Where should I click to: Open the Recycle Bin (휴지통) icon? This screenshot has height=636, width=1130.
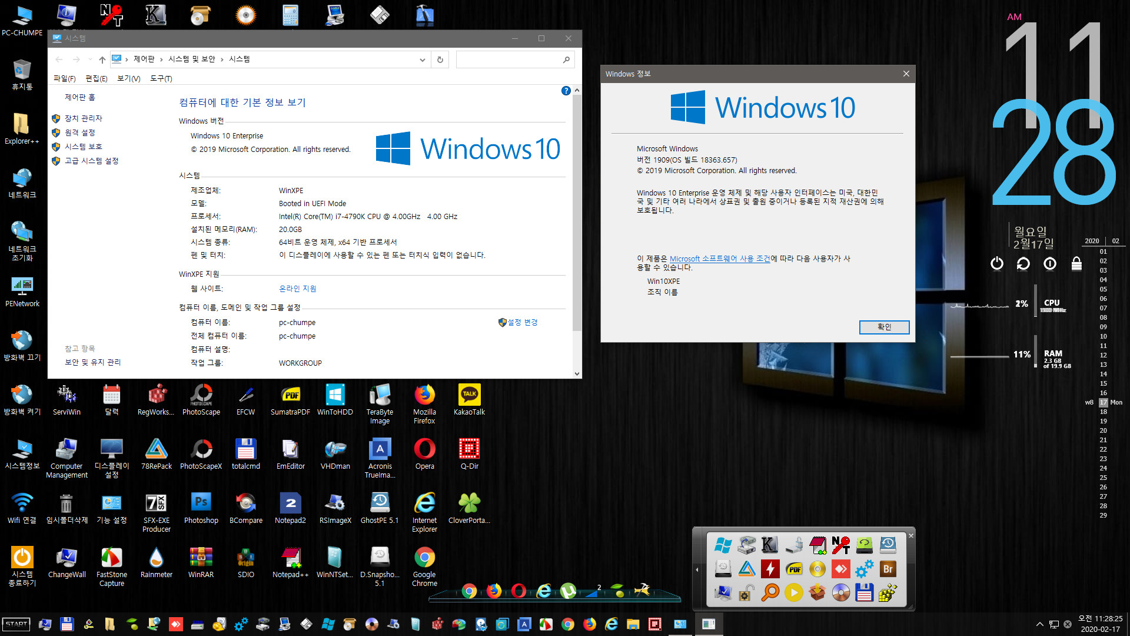22,74
